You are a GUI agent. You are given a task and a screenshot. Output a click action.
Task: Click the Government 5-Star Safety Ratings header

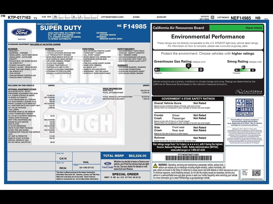pos(188,99)
